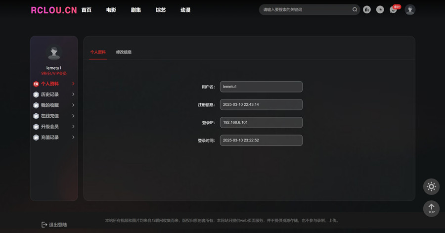The image size is (445, 233).
Task: Click the 历史记录 sidebar icon
Action: [36, 94]
